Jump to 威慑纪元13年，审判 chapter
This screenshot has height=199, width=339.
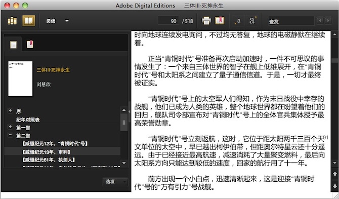[46, 152]
